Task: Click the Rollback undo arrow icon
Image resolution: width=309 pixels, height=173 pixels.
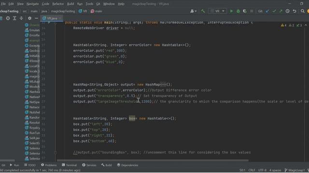Action: [x=295, y=11]
